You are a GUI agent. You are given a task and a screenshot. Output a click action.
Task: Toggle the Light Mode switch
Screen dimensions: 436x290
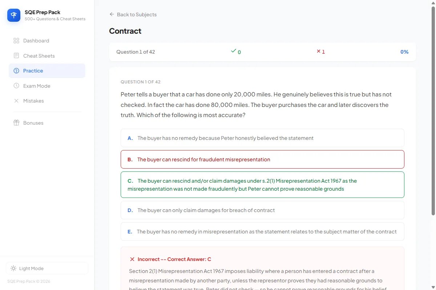47,269
